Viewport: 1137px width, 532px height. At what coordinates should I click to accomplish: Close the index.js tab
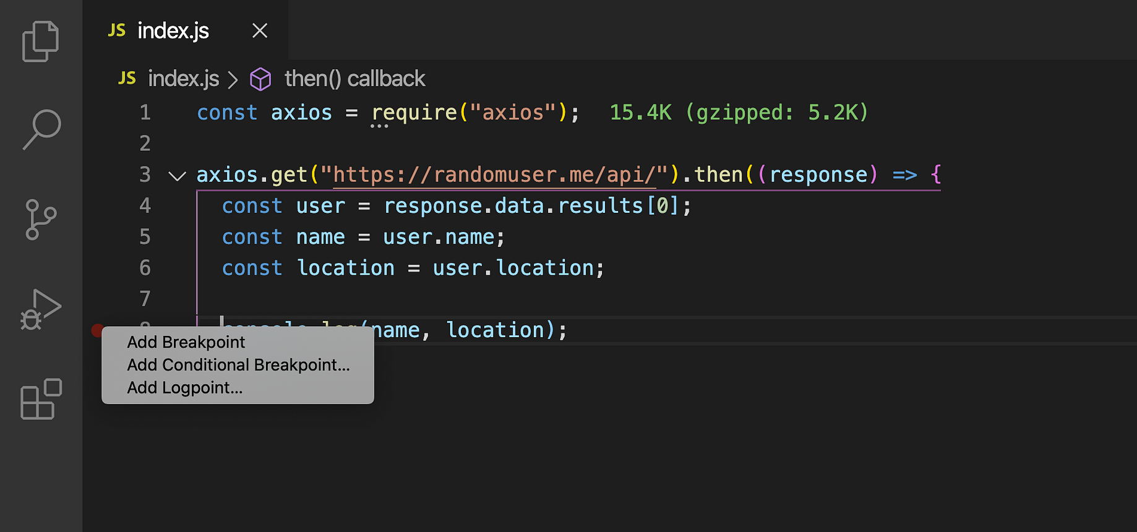(x=260, y=30)
